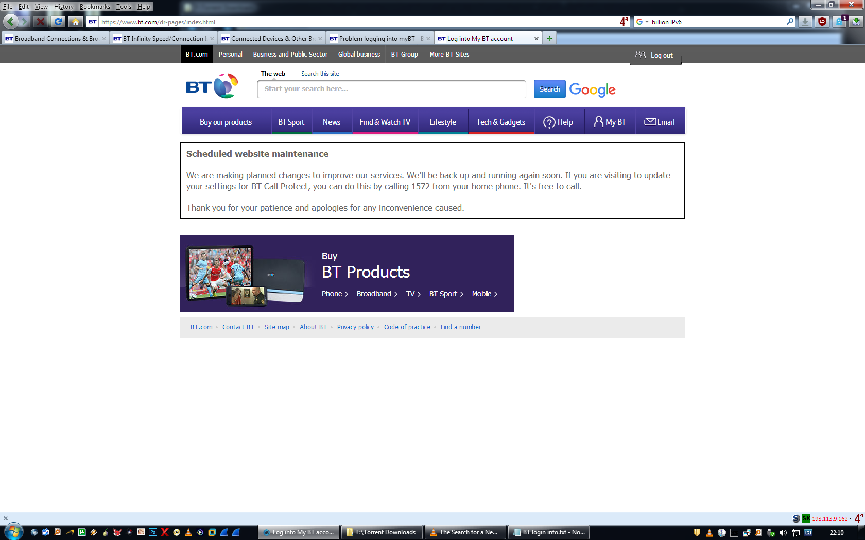
Task: Expand the Broadband chevron link in banner
Action: pos(377,294)
